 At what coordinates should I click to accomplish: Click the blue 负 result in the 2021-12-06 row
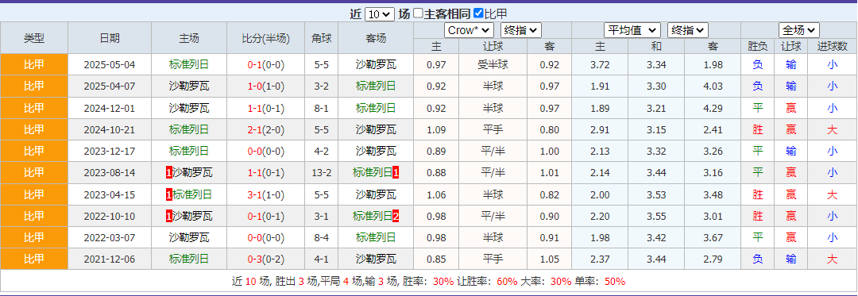[758, 259]
